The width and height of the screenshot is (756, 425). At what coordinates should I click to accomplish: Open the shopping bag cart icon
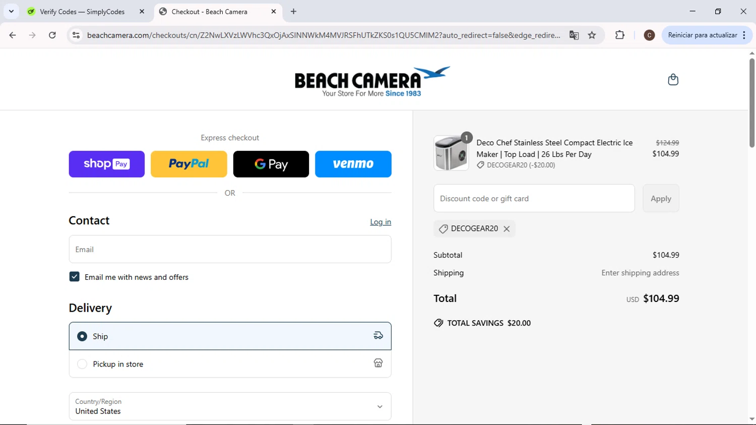pos(673,80)
